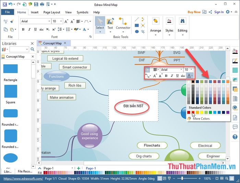Click the fit-to-page icon in status bar
This screenshot has width=240, height=183.
pos(217,179)
